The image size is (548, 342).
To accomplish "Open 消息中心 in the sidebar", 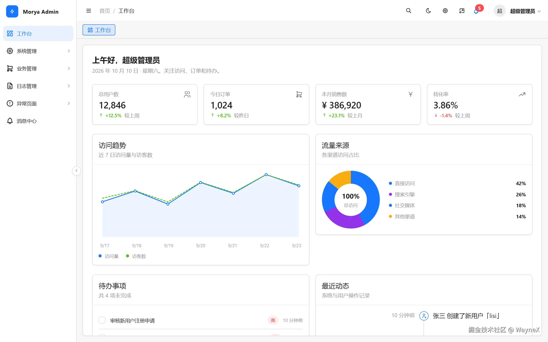I will point(38,121).
